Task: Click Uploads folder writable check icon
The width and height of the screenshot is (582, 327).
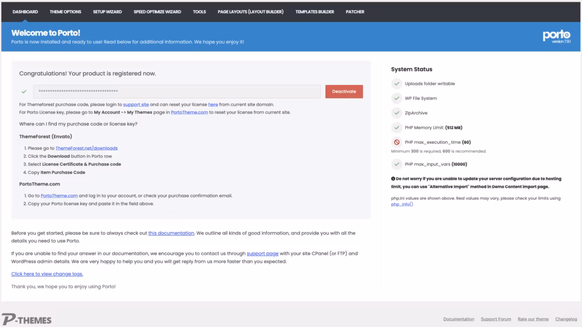Action: pos(397,84)
